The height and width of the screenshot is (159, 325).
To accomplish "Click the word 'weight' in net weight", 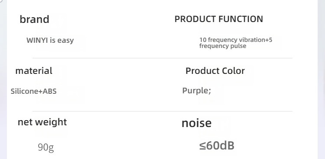I will tap(51, 122).
